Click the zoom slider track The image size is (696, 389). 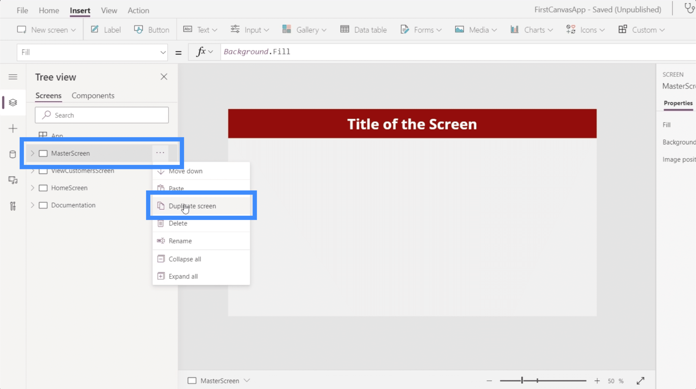tap(543, 381)
